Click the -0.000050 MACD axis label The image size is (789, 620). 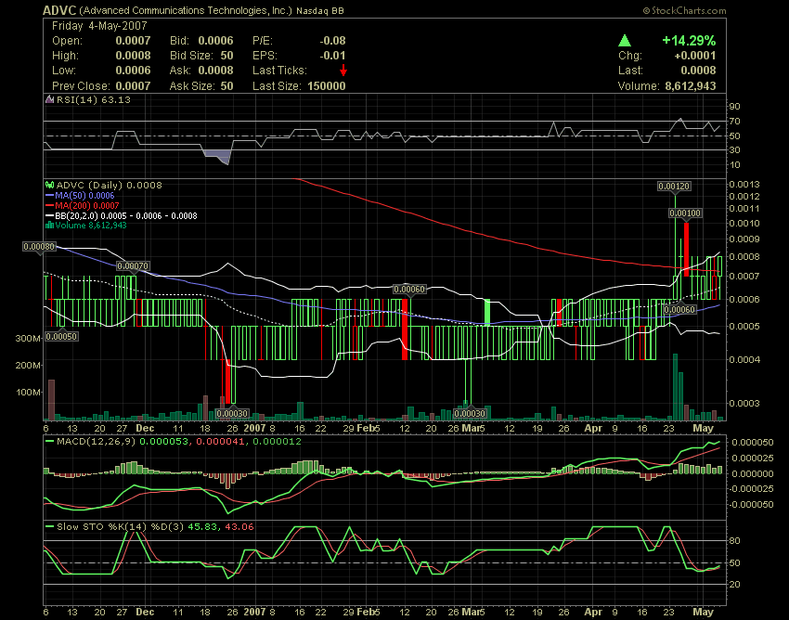[751, 504]
